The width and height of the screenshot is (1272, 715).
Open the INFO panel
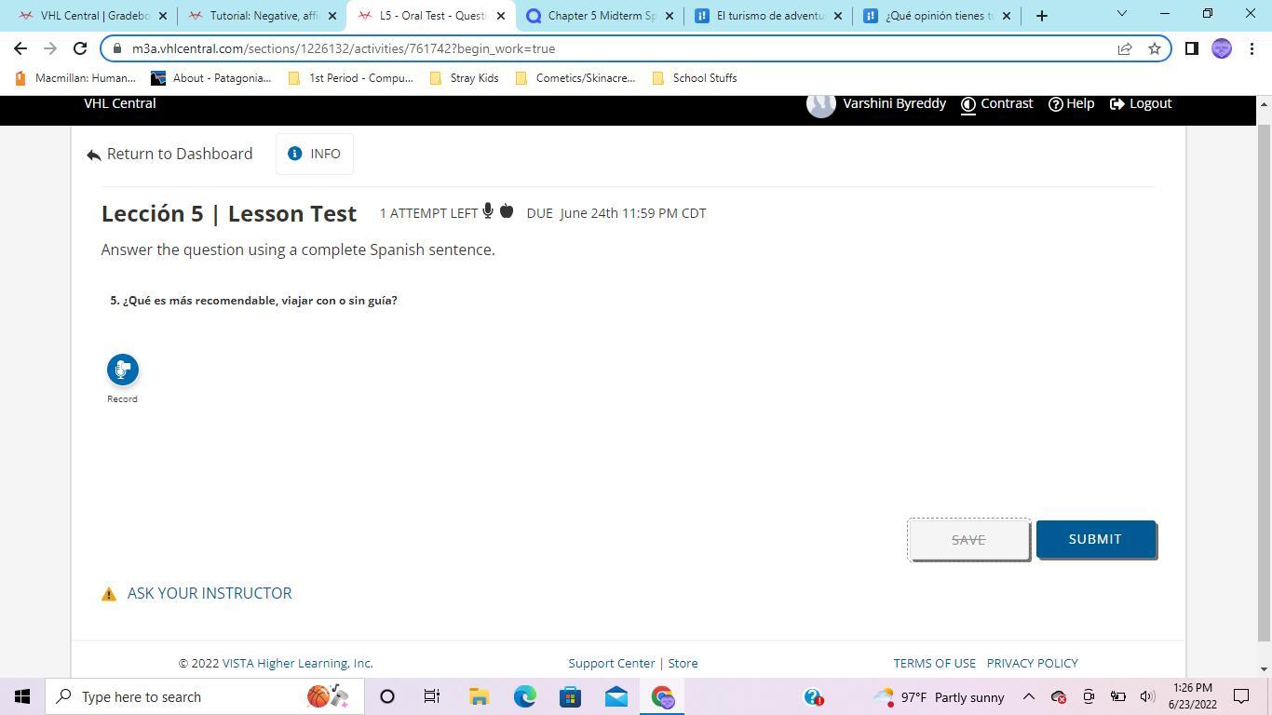click(x=315, y=154)
